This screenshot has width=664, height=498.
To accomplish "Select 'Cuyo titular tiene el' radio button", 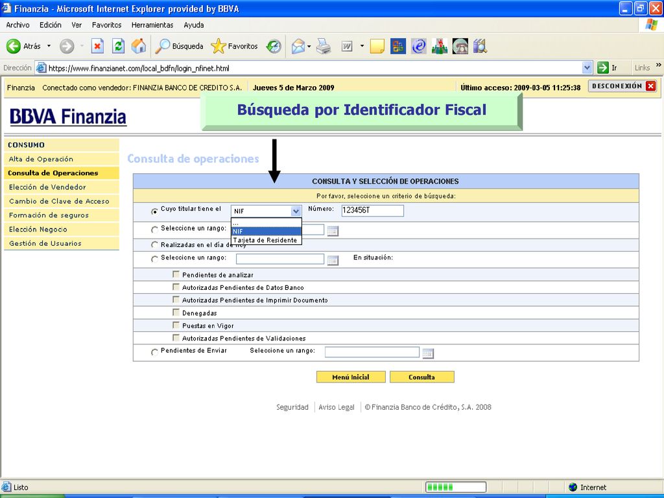I will [154, 211].
